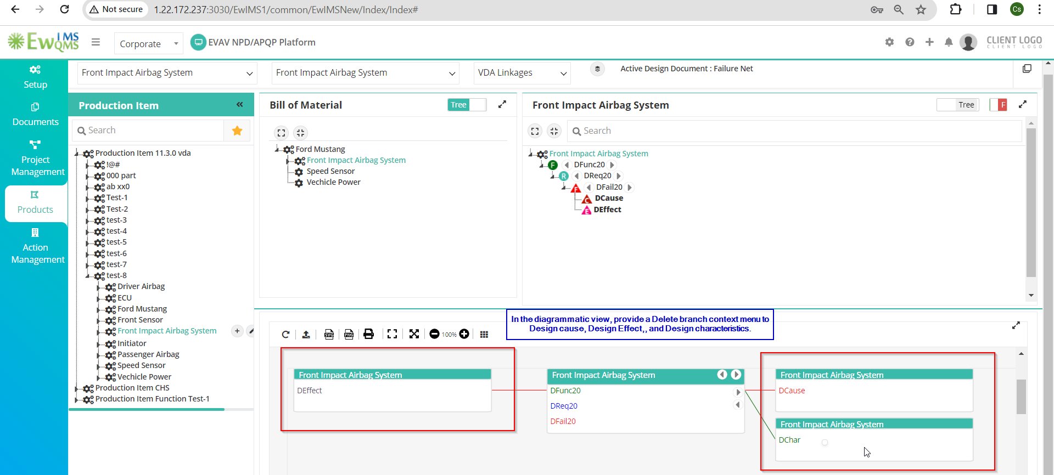Open the grid layout icon in diagram toolbar
1054x475 pixels.
[x=484, y=335]
